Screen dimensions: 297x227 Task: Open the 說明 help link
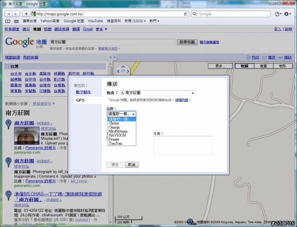(288, 29)
